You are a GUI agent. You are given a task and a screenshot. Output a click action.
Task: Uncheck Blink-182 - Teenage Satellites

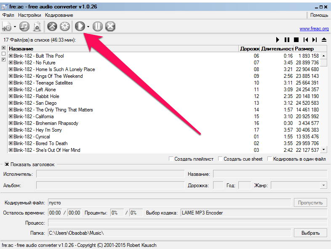(11, 83)
